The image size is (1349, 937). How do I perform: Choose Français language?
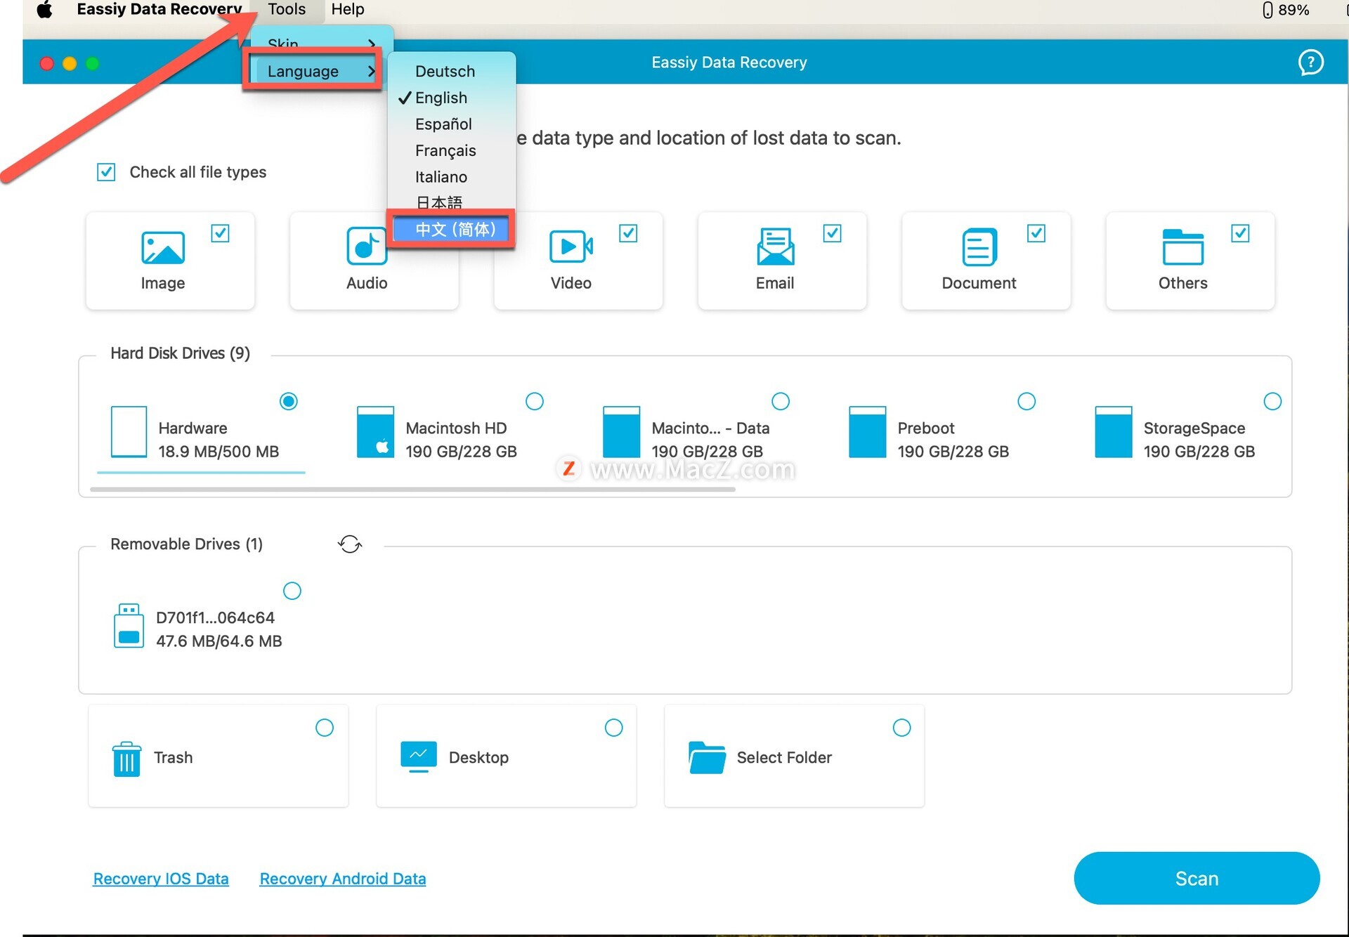pyautogui.click(x=452, y=150)
